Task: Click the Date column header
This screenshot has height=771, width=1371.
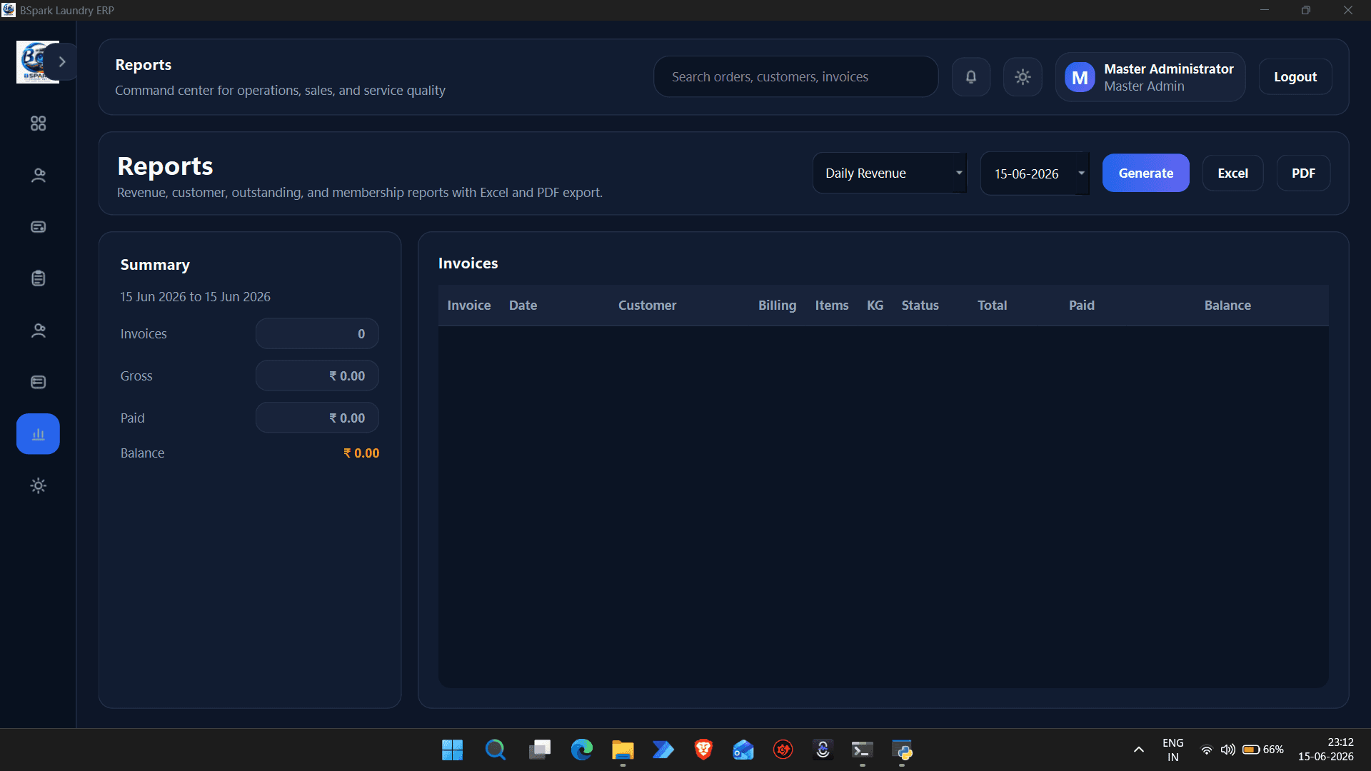Action: pos(523,306)
